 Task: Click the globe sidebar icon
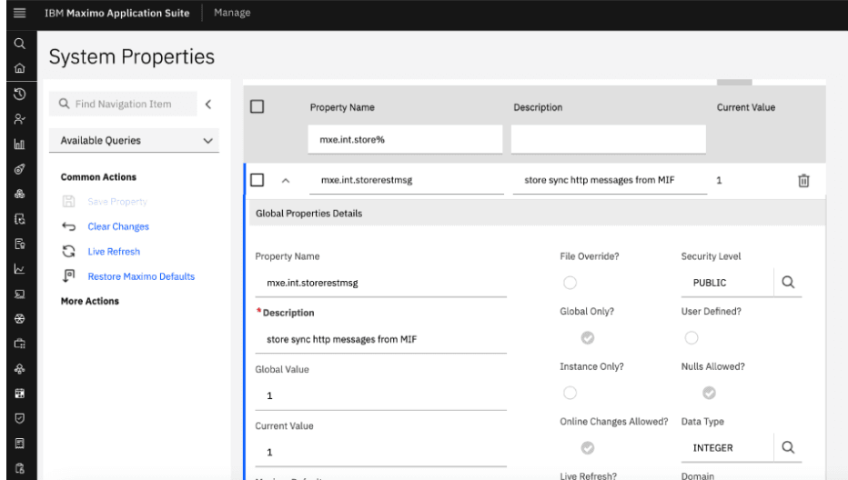19,319
